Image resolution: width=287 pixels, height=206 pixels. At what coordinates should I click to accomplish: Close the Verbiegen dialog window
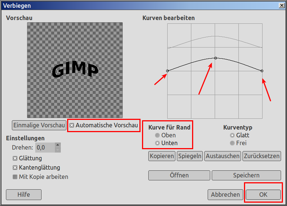pyautogui.click(x=281, y=6)
